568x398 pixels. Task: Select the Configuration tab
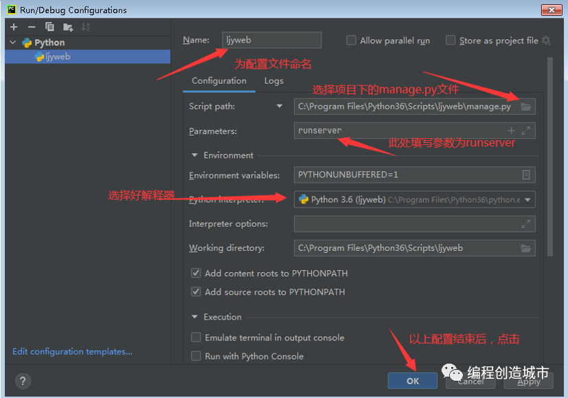218,80
